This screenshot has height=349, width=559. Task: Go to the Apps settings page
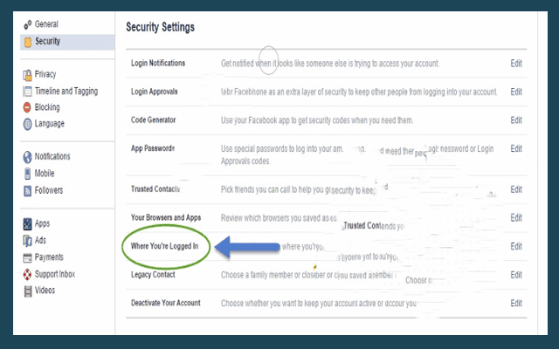[x=42, y=223]
